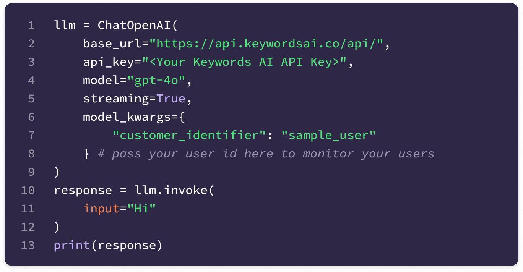
Task: Click the "<Your Keywords AI API Key>" placeholder
Action: click(x=244, y=62)
